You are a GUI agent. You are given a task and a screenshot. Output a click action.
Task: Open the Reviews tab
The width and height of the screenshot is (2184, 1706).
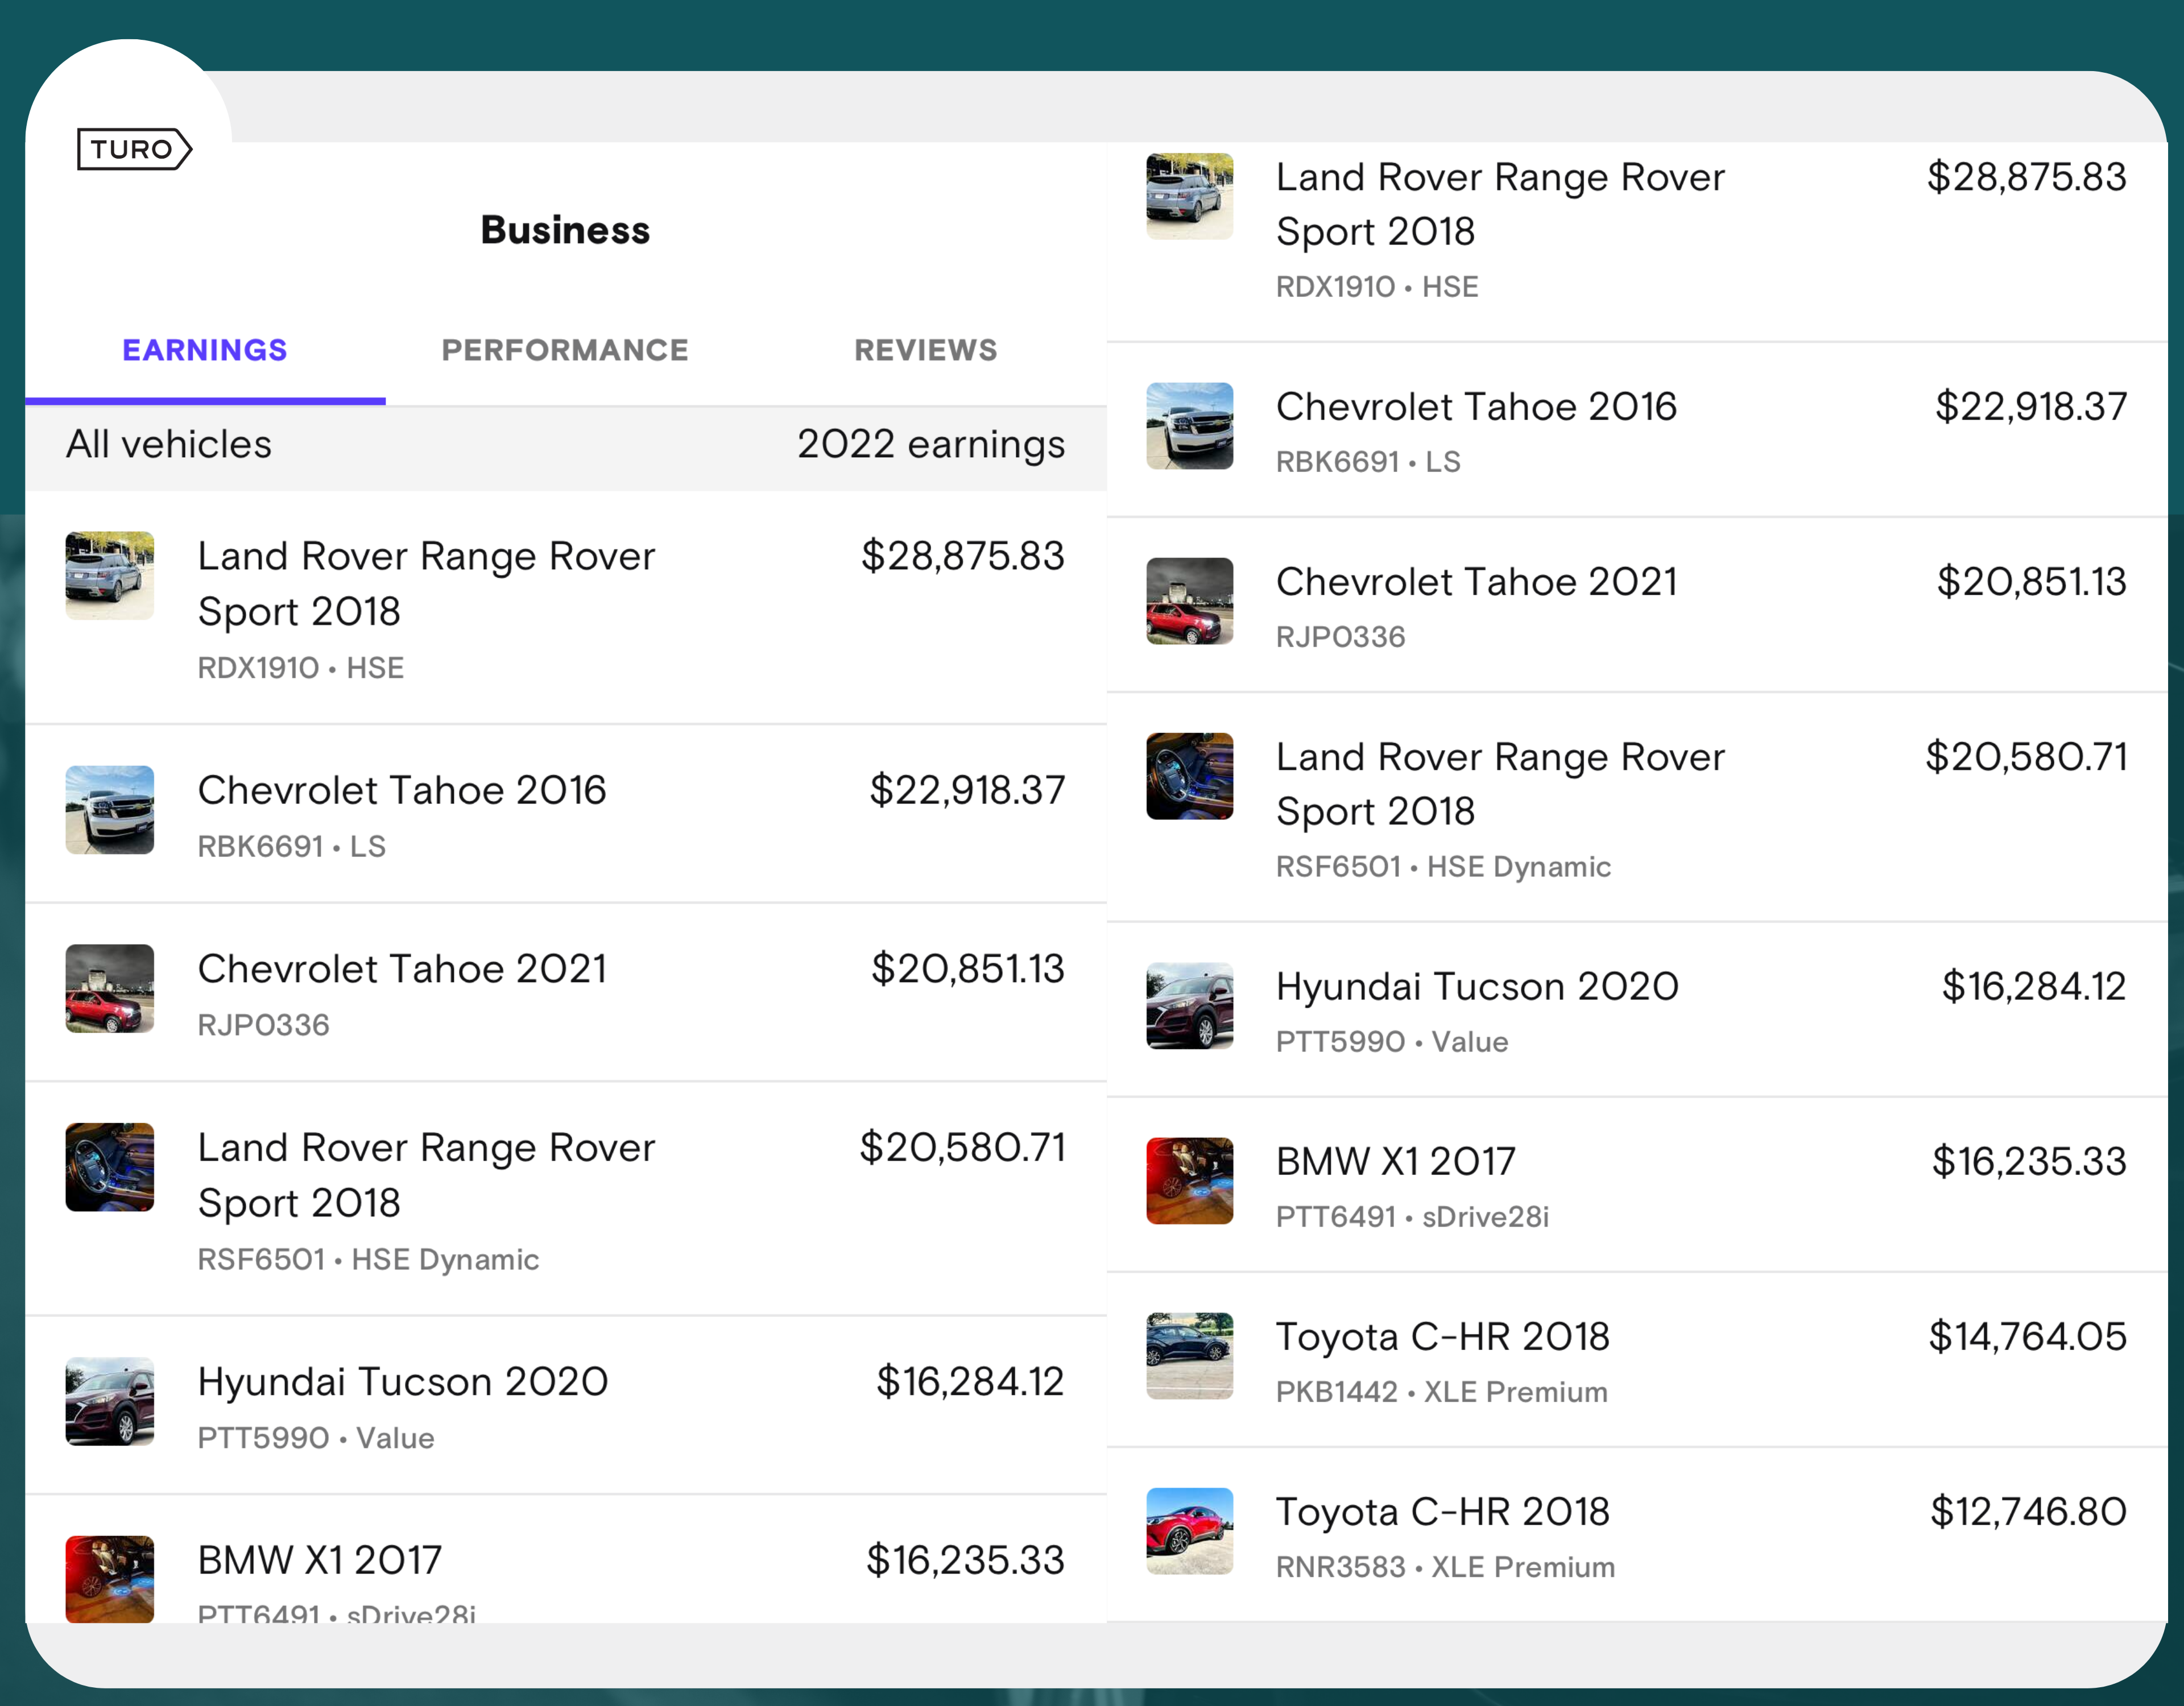pyautogui.click(x=925, y=350)
